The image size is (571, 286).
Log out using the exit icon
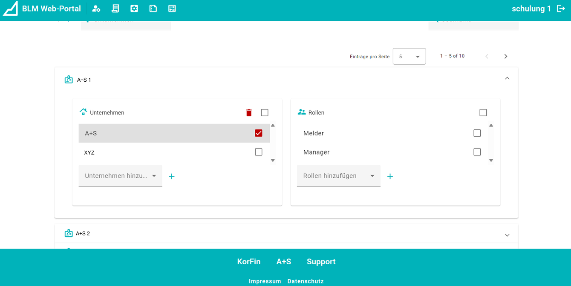561,9
